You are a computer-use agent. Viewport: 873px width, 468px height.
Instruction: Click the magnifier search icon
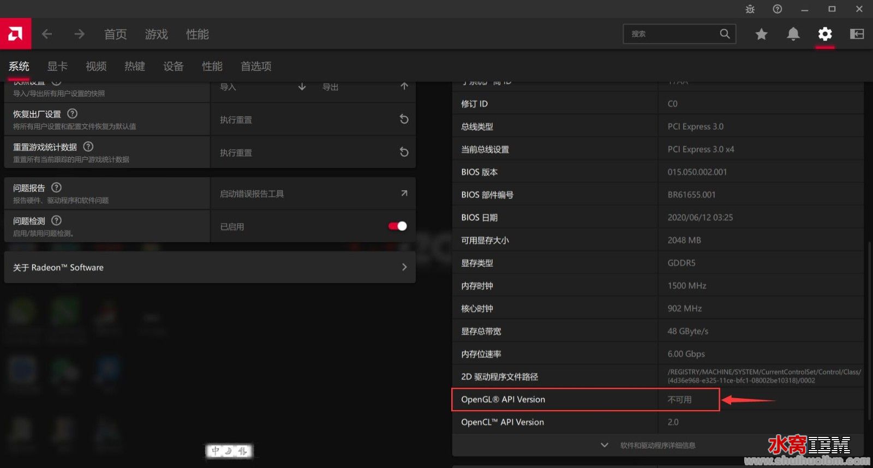[x=725, y=34]
